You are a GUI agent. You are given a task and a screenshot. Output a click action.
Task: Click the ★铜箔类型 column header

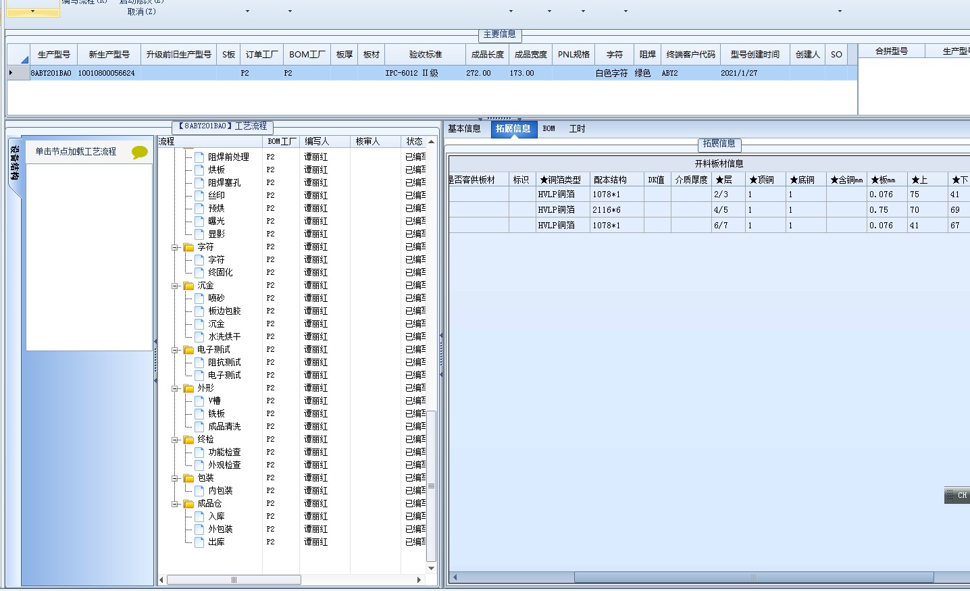click(563, 180)
